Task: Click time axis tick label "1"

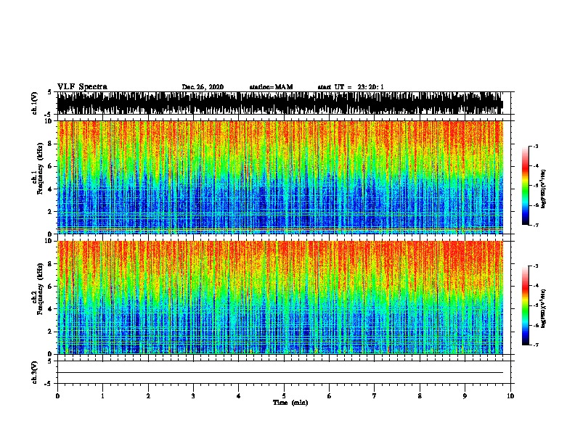Action: (102, 396)
